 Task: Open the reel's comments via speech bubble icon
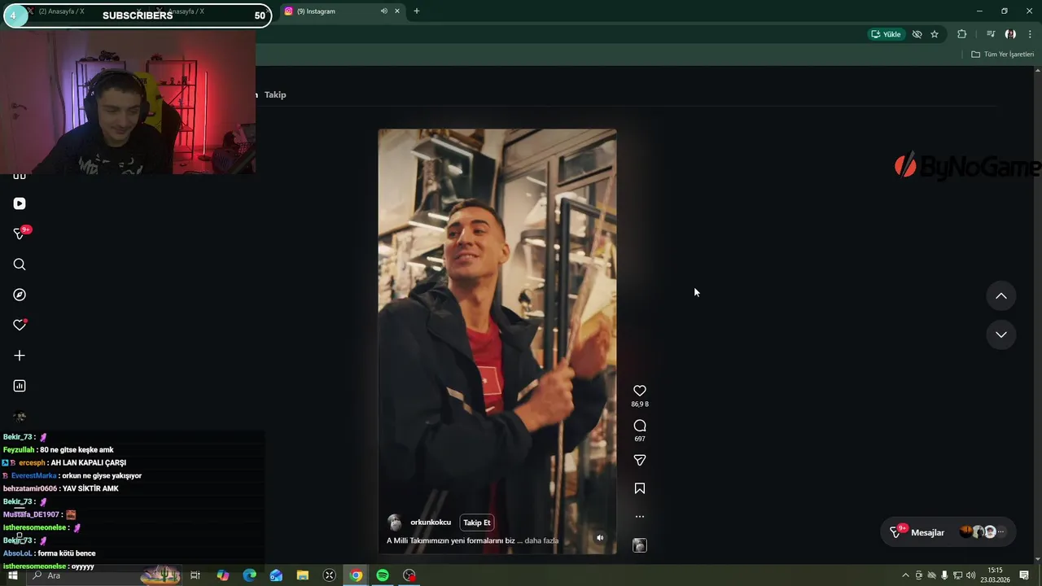point(640,426)
